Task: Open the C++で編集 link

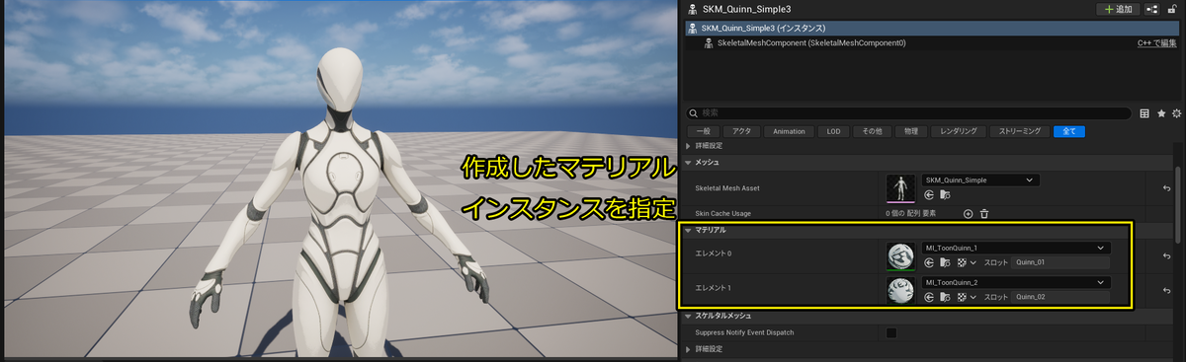Action: (1156, 43)
